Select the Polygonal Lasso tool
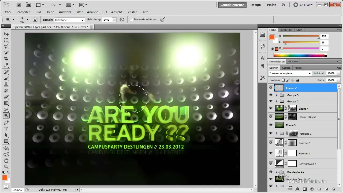The width and height of the screenshot is (343, 193). click(x=6, y=47)
